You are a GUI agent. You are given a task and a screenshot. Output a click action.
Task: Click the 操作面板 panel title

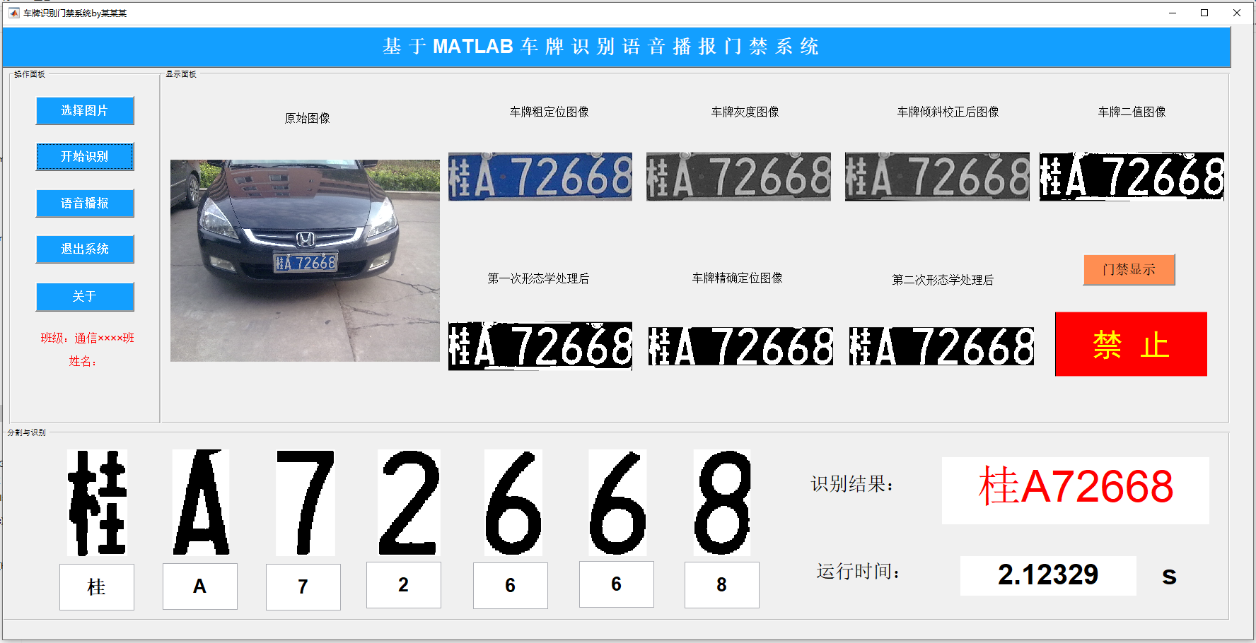point(30,74)
